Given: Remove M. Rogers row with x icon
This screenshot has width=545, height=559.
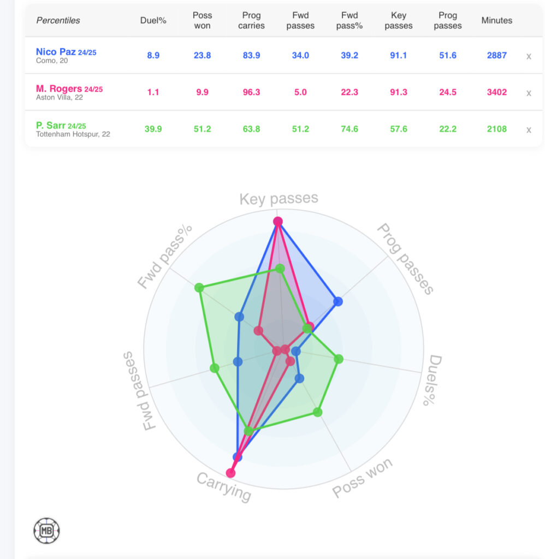Looking at the screenshot, I should (528, 93).
